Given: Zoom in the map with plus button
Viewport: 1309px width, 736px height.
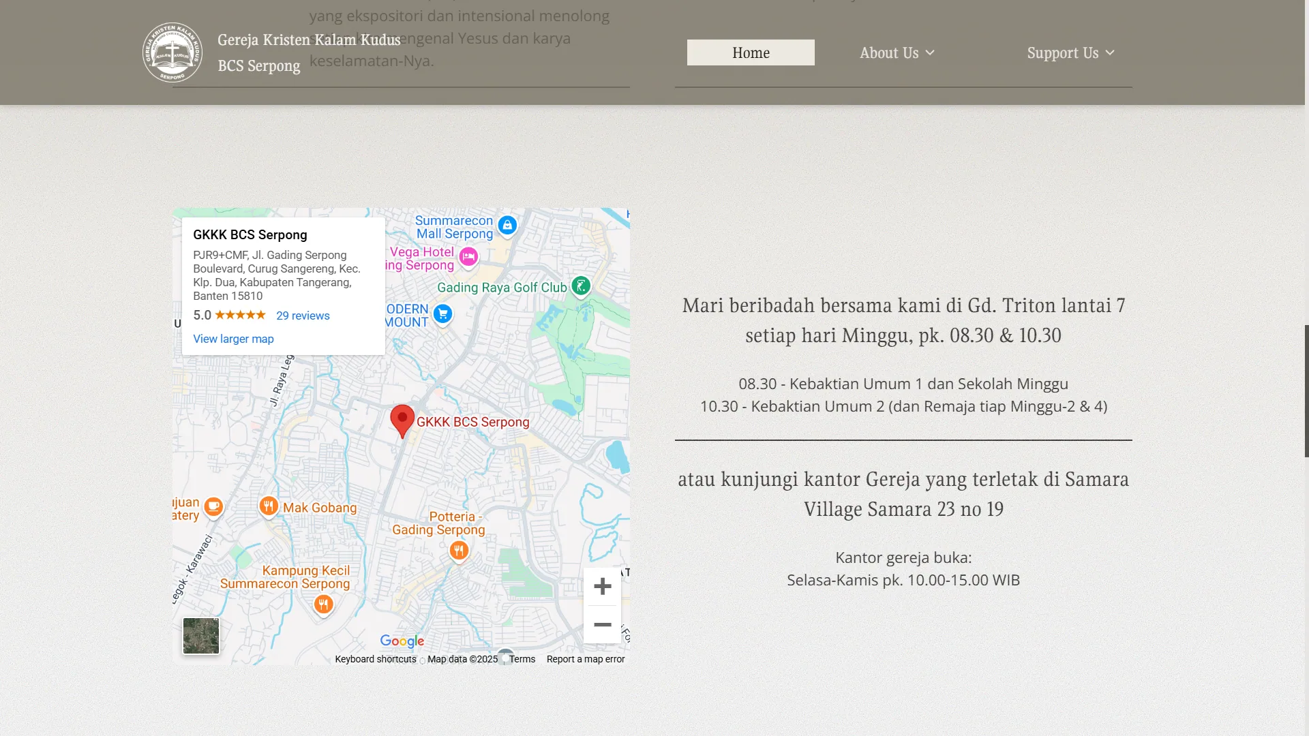Looking at the screenshot, I should coord(602,586).
